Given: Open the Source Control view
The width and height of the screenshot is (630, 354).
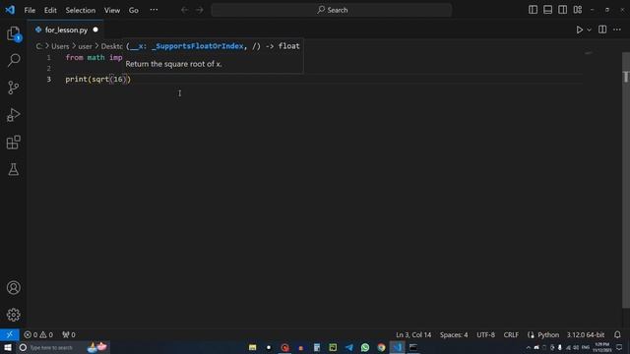Looking at the screenshot, I should pos(13,88).
